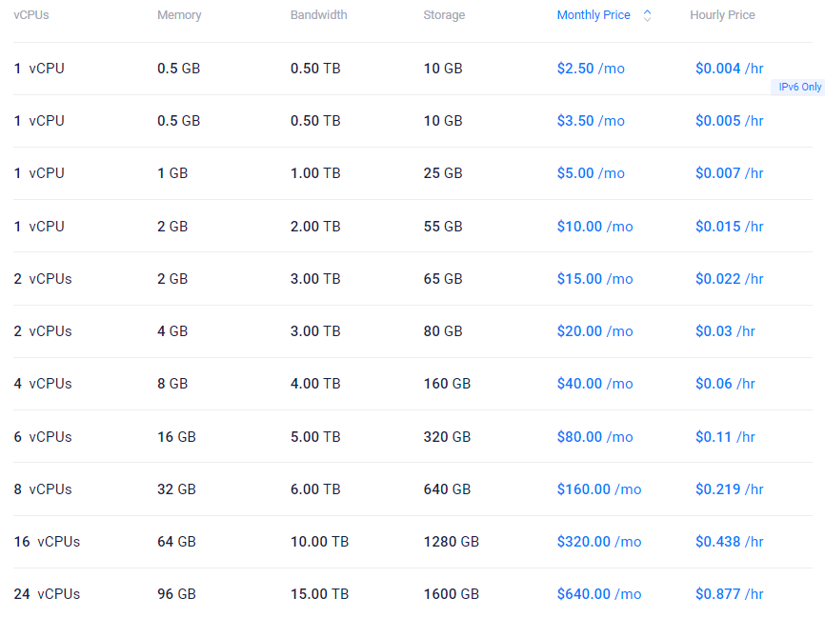The image size is (825, 618).
Task: Sort by the Storage column header
Action: [x=444, y=15]
